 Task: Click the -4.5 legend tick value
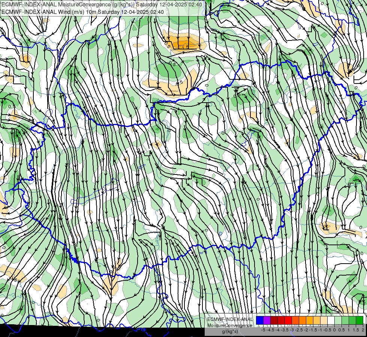pyautogui.click(x=271, y=330)
